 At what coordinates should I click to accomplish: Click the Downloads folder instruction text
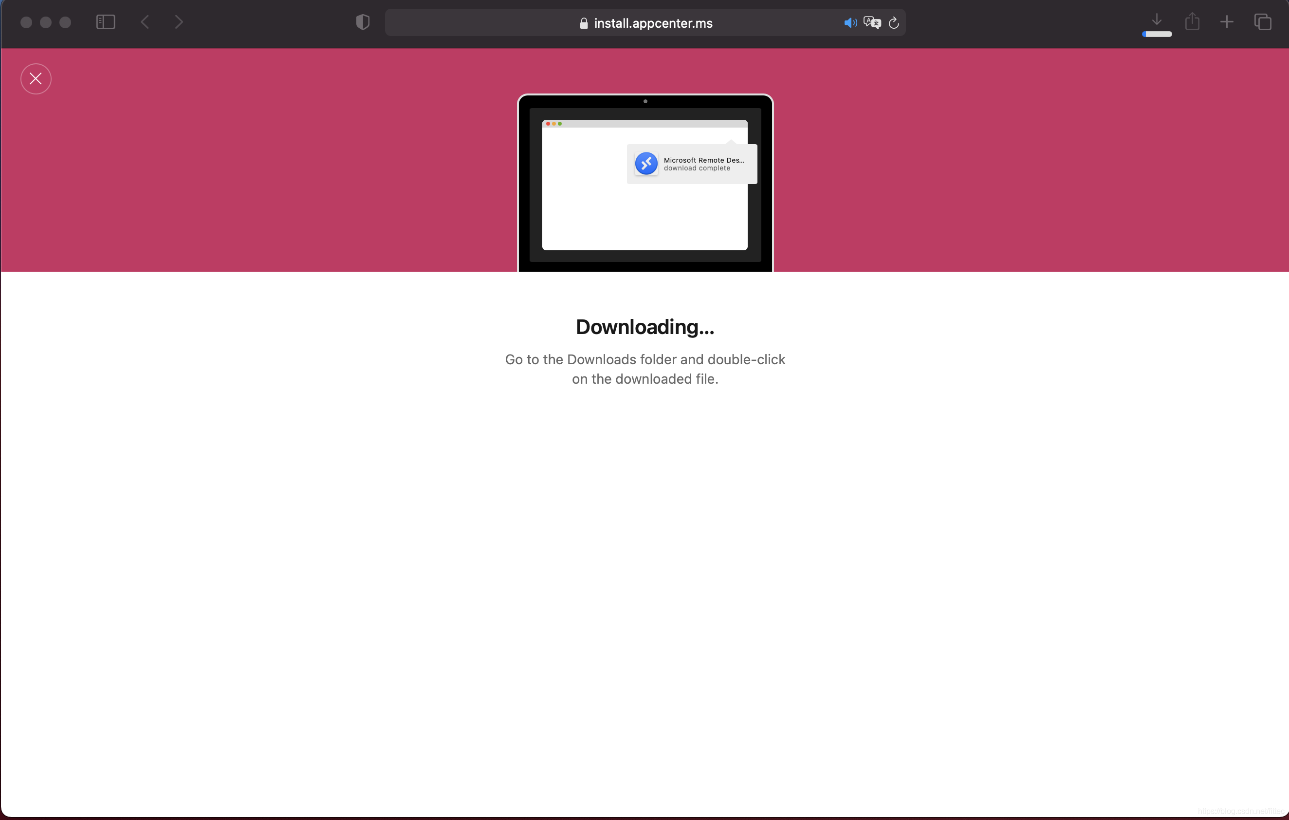click(645, 369)
